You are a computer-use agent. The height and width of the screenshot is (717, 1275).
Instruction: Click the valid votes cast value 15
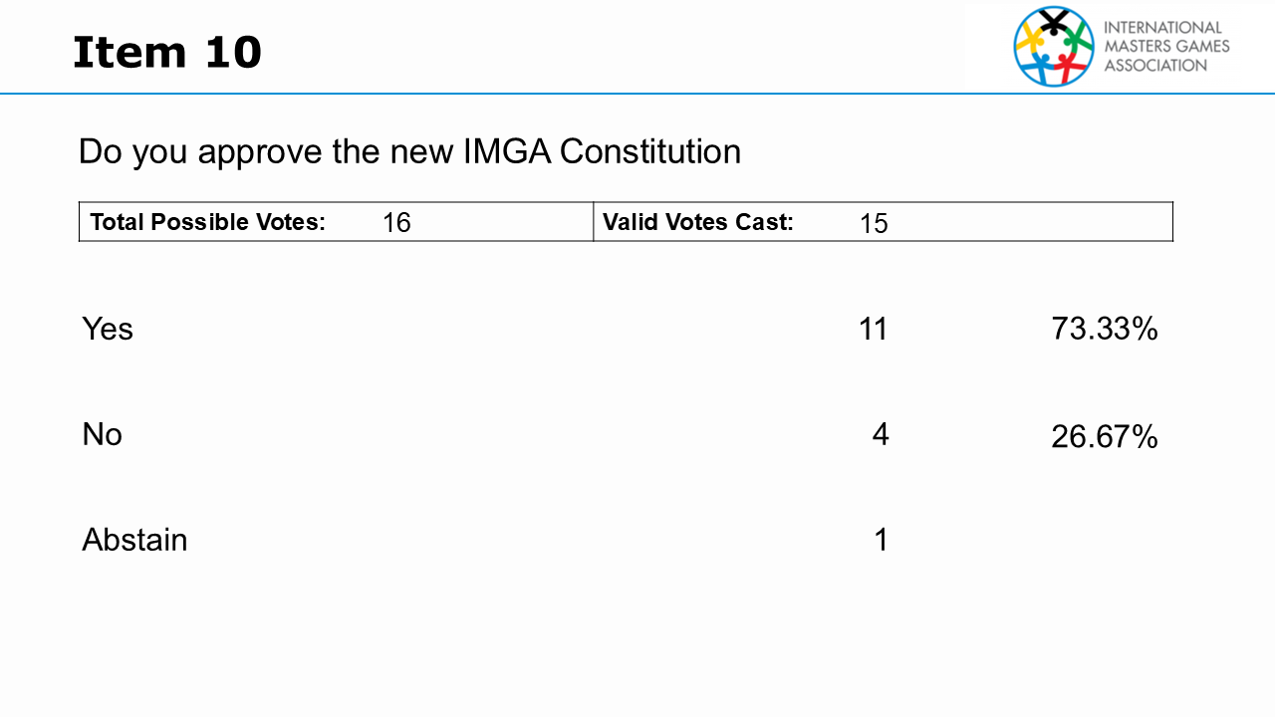point(874,224)
